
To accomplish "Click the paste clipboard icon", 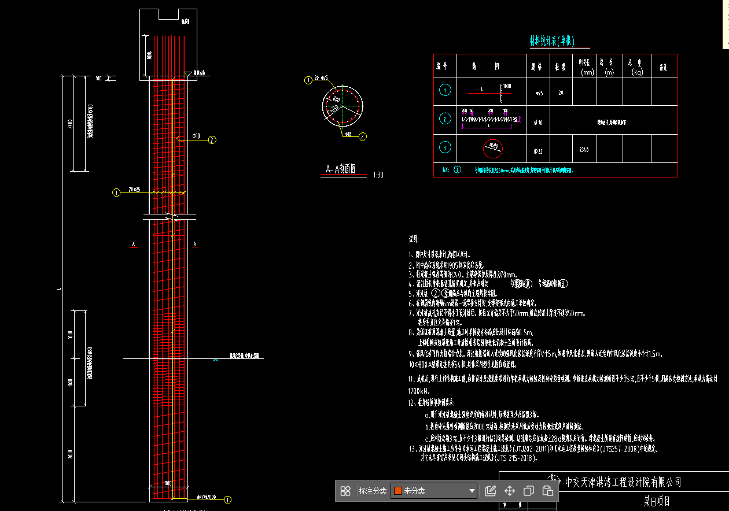I will coord(547,491).
